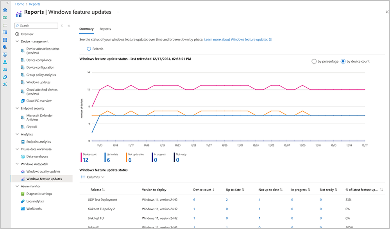Click the Cloud PC overview icon
The image size is (390, 229).
pos(23,101)
